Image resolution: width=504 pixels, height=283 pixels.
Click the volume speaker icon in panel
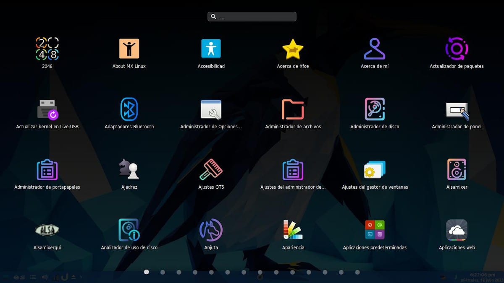point(45,277)
